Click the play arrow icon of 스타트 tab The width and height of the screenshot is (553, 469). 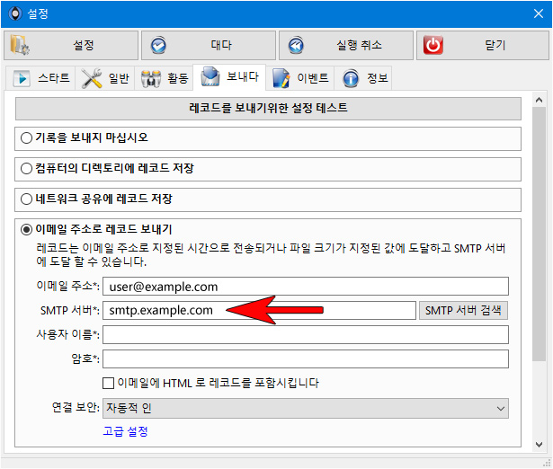point(22,78)
